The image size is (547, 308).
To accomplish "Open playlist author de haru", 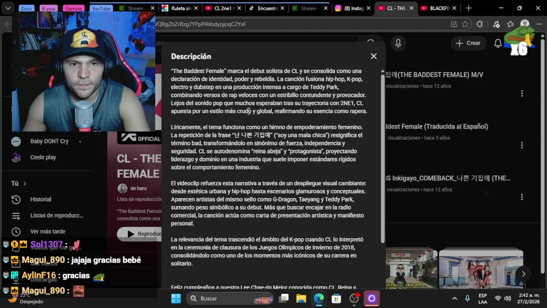I will point(138,189).
